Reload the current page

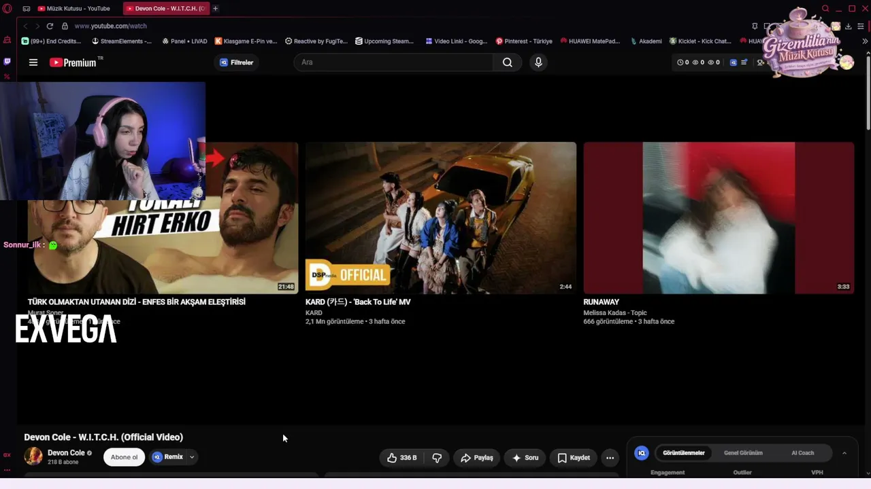tap(50, 26)
